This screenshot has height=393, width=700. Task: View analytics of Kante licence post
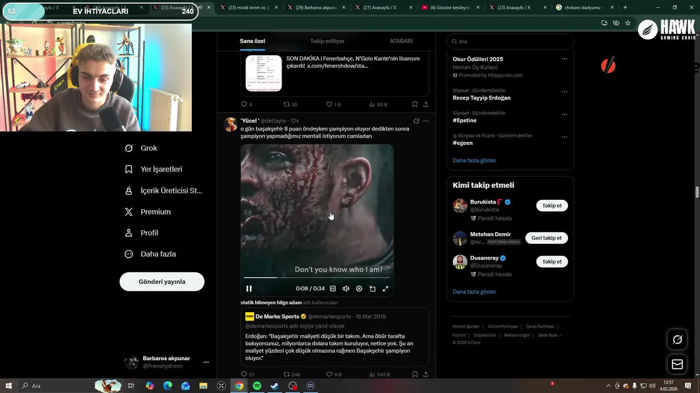pyautogui.click(x=378, y=104)
